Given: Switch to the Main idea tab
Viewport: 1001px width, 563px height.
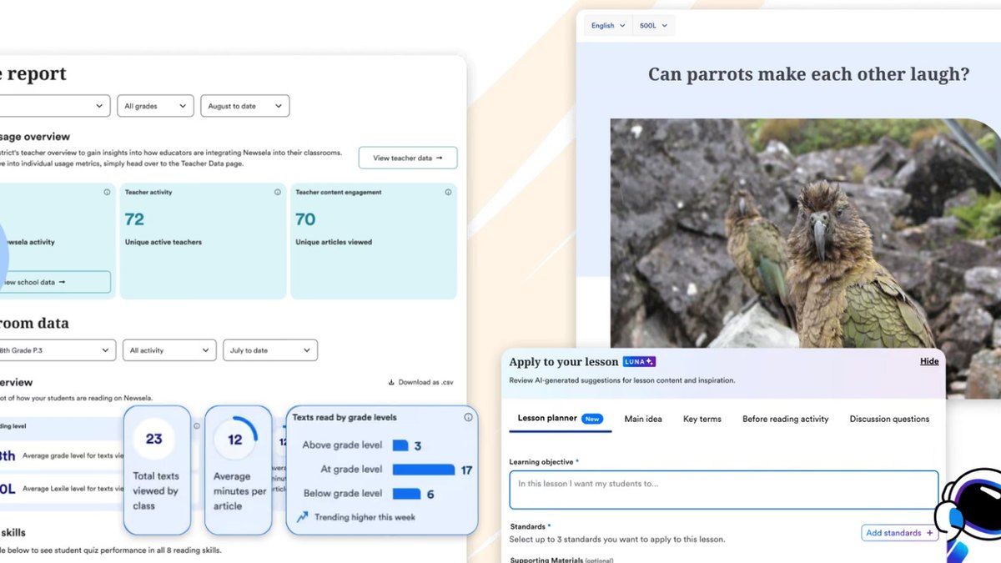Looking at the screenshot, I should [643, 419].
